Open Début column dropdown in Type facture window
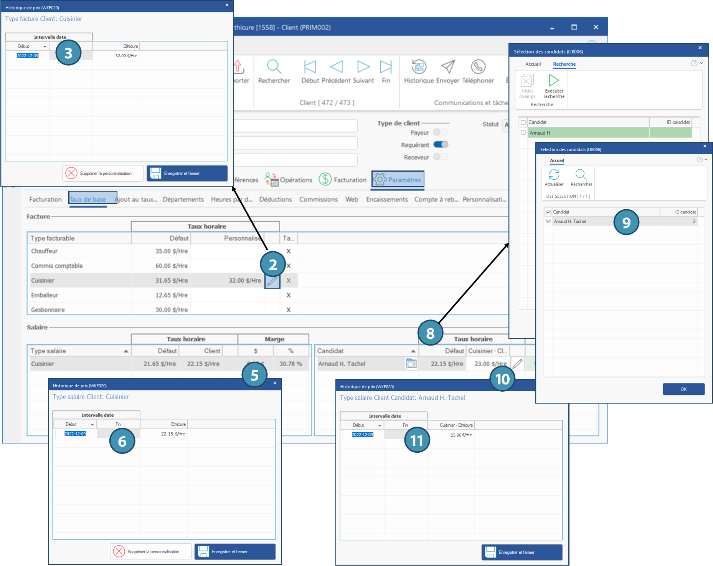Screen dimensions: 713x566 click(x=45, y=46)
